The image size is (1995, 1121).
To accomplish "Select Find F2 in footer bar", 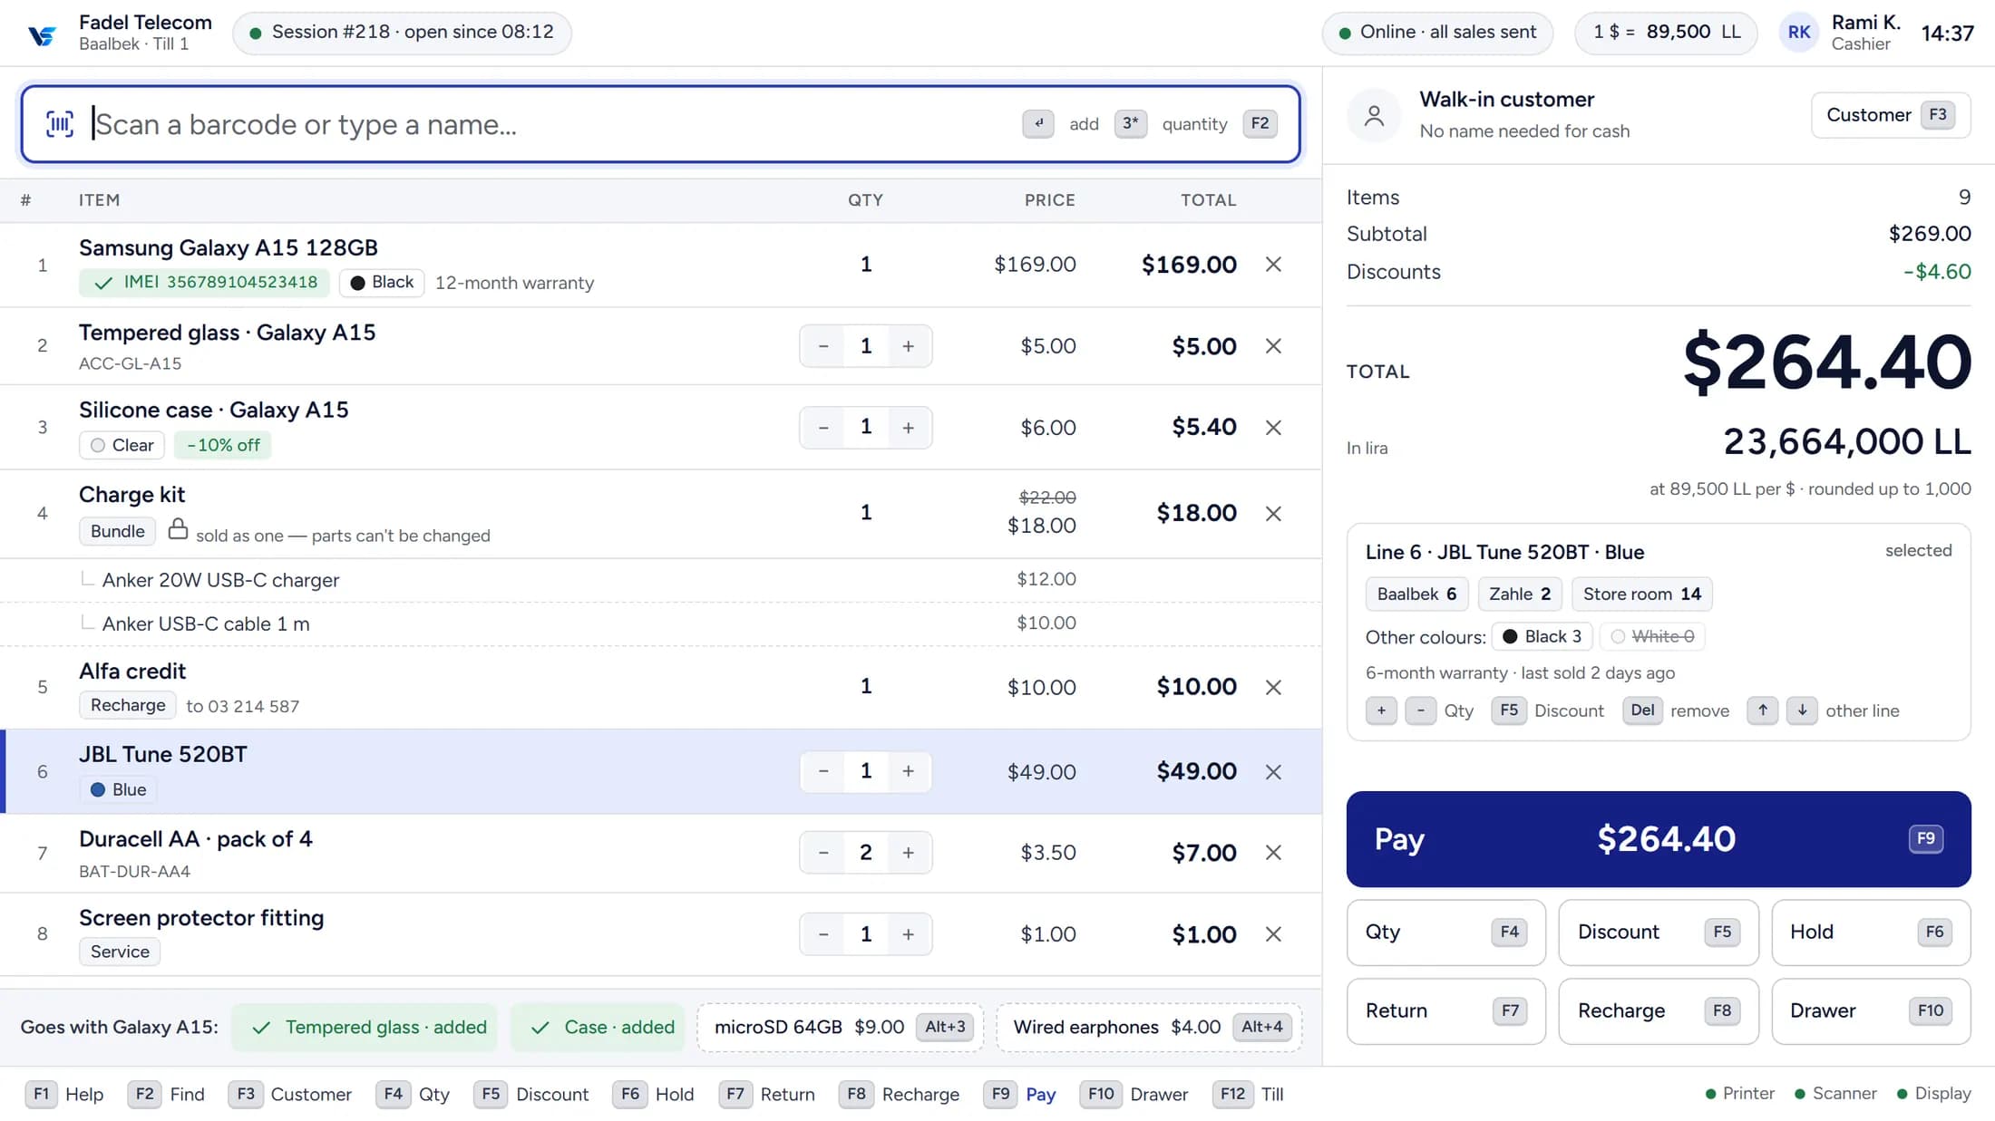I will (x=166, y=1095).
